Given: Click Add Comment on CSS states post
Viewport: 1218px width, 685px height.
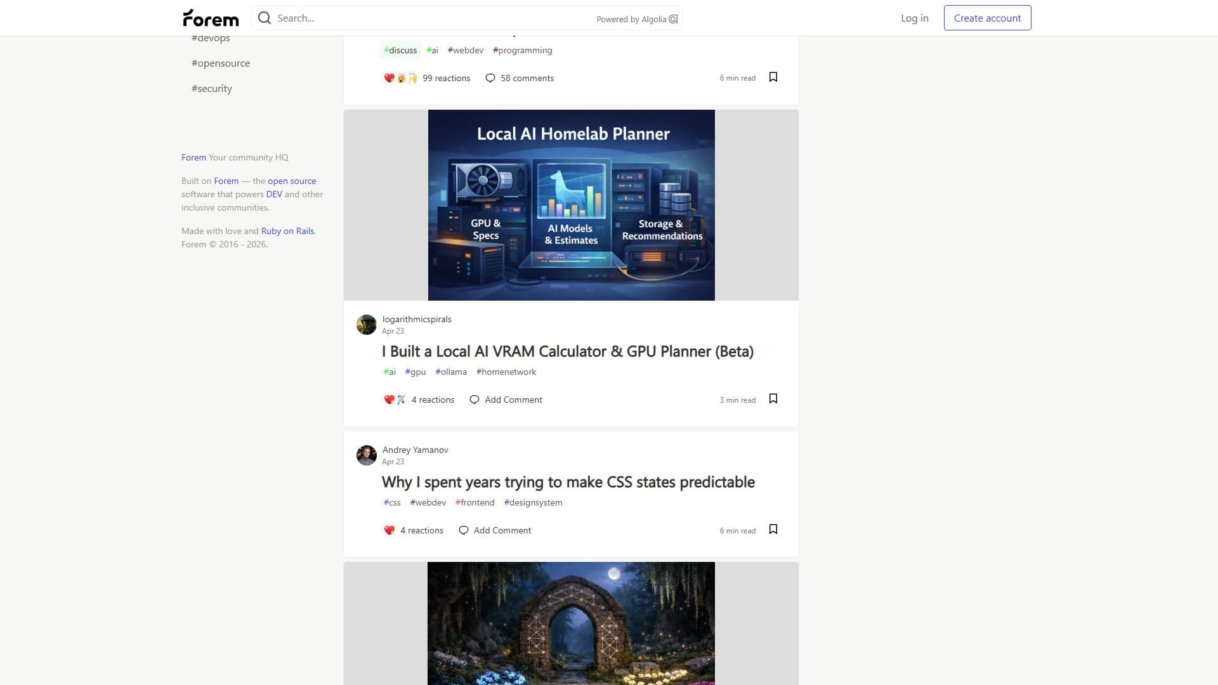Looking at the screenshot, I should 502,530.
